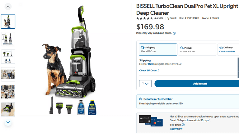Click the pickup car icon
The width and height of the screenshot is (239, 134).
182,48
